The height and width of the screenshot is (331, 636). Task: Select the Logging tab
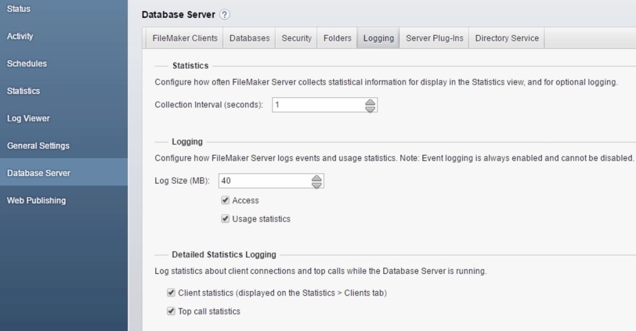pos(378,38)
